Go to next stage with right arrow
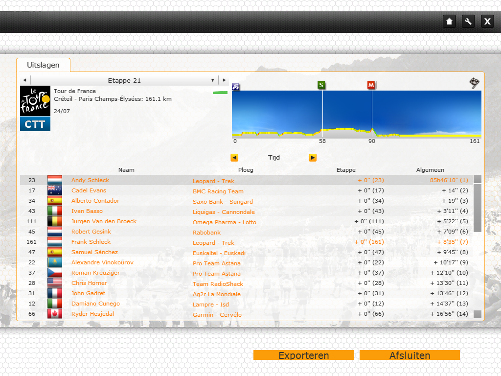This screenshot has width=501, height=376. pyautogui.click(x=224, y=80)
